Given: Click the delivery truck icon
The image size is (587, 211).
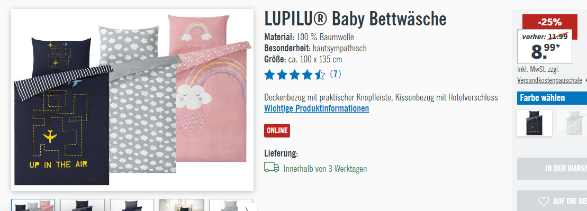Looking at the screenshot, I should [x=272, y=167].
